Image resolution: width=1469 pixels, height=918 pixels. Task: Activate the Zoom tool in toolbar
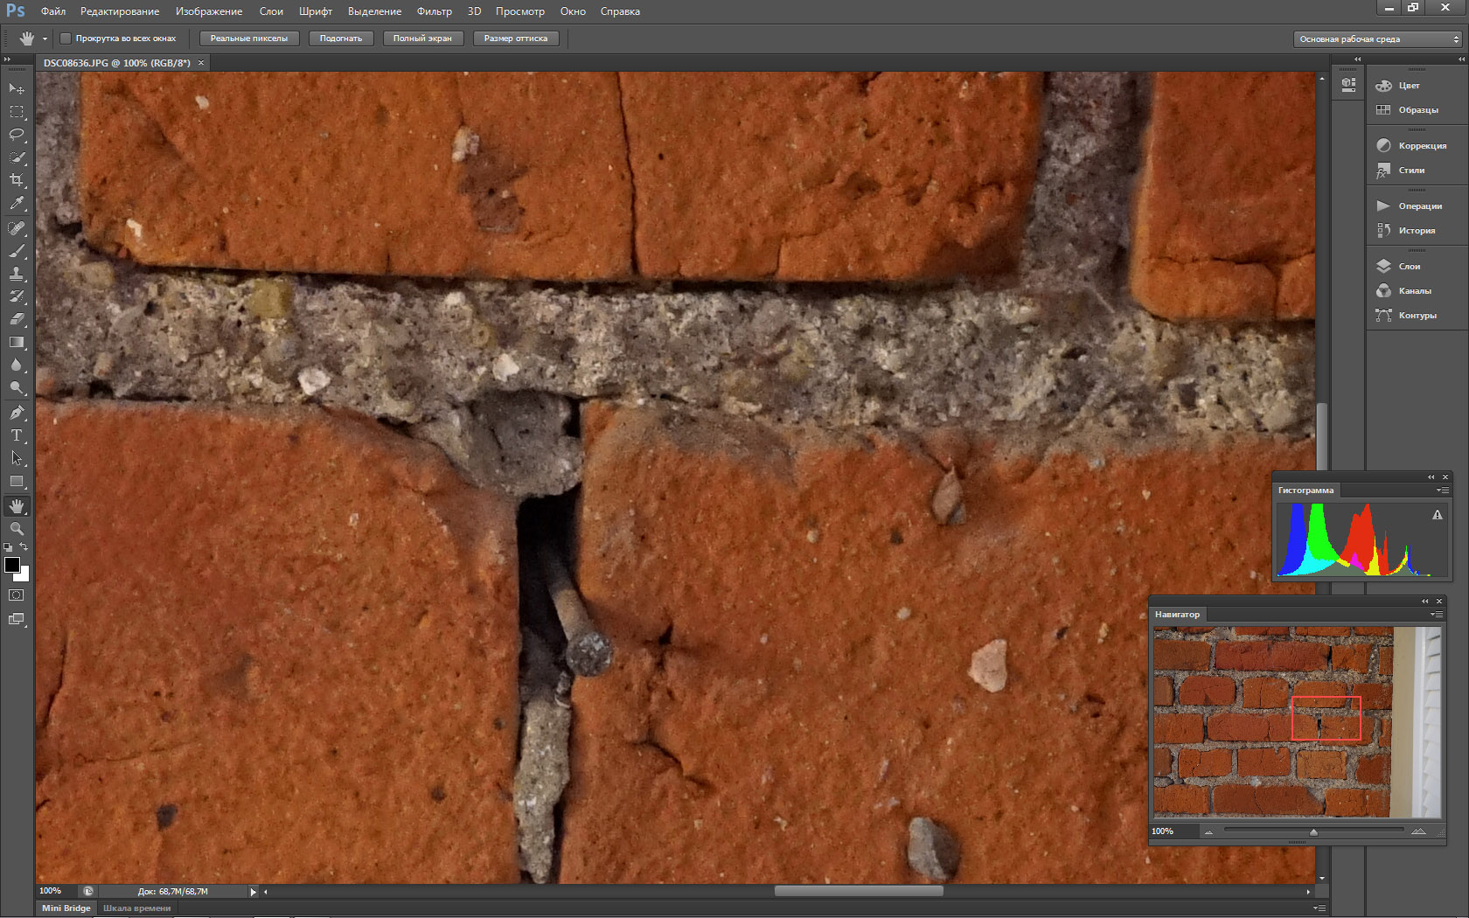pos(17,529)
